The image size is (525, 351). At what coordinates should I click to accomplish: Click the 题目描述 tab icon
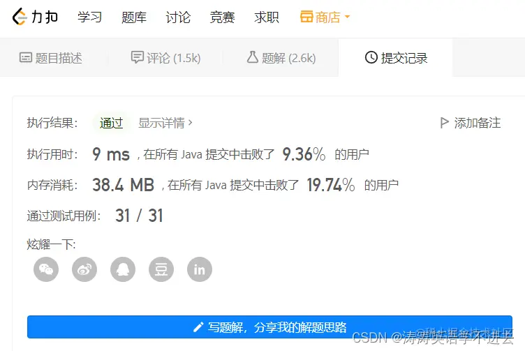point(25,57)
